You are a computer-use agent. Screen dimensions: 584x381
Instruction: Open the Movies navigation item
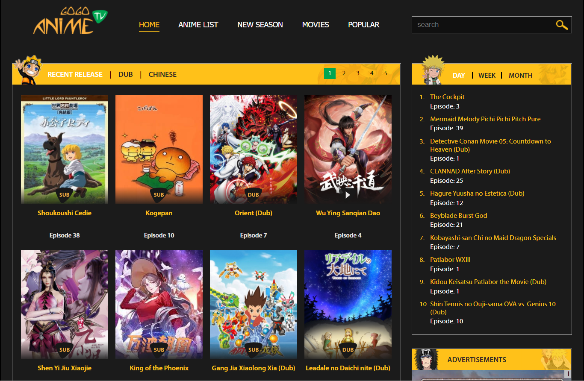[316, 25]
